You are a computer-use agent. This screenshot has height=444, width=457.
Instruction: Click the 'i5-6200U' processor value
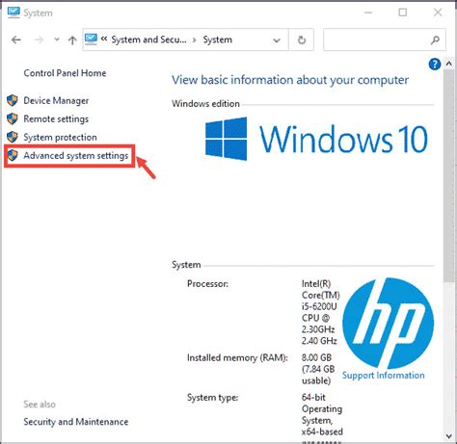pyautogui.click(x=319, y=306)
